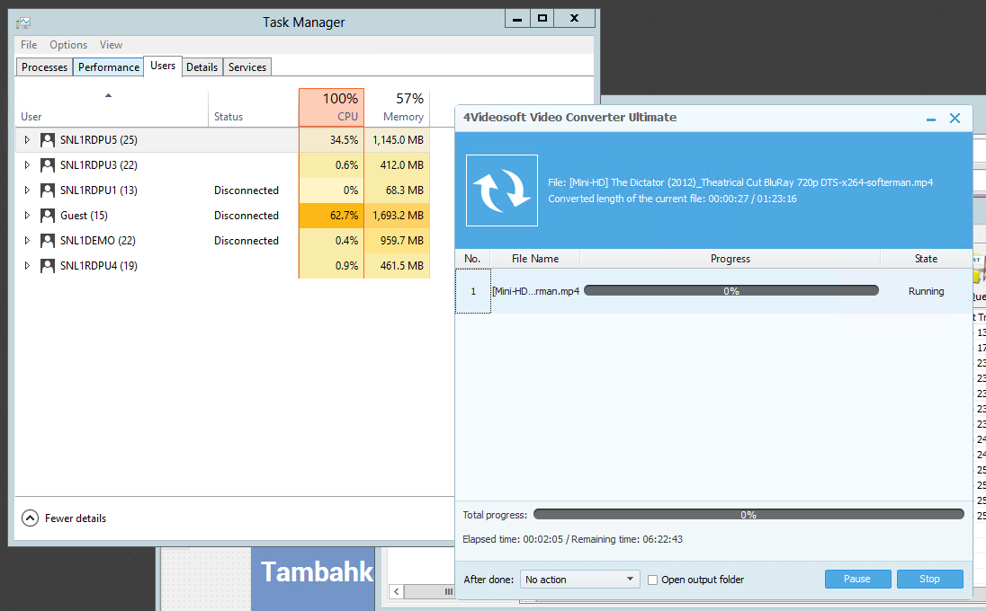Click user avatar icon for Guest
The image size is (986, 611).
pyautogui.click(x=47, y=216)
